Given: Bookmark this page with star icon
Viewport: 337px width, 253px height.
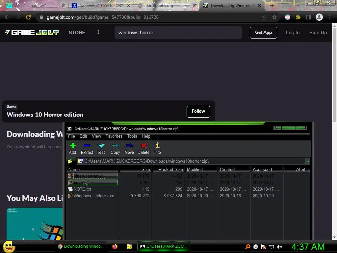Looking at the screenshot, I should click(274, 17).
